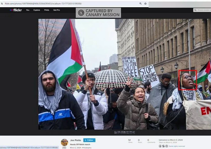Image resolution: width=211 pixels, height=149 pixels.
Task: Click the Uploaded on March 3, 2024 text
Action: [x=171, y=140]
